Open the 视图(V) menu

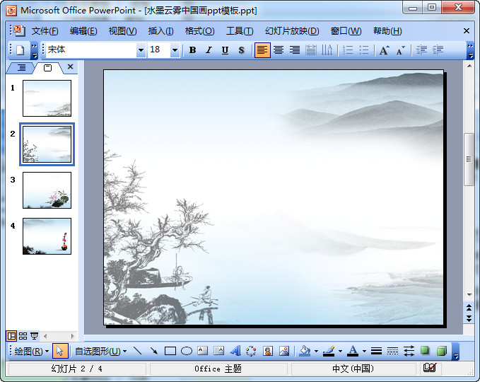122,31
